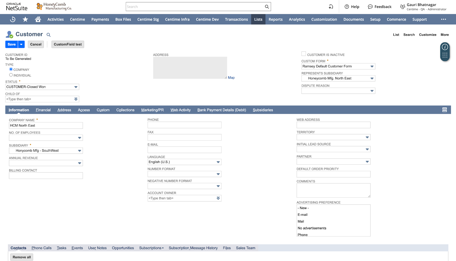Viewport: 456px width, 261px height.
Task: Click magnifier icon beside Customer title
Action: (x=49, y=35)
